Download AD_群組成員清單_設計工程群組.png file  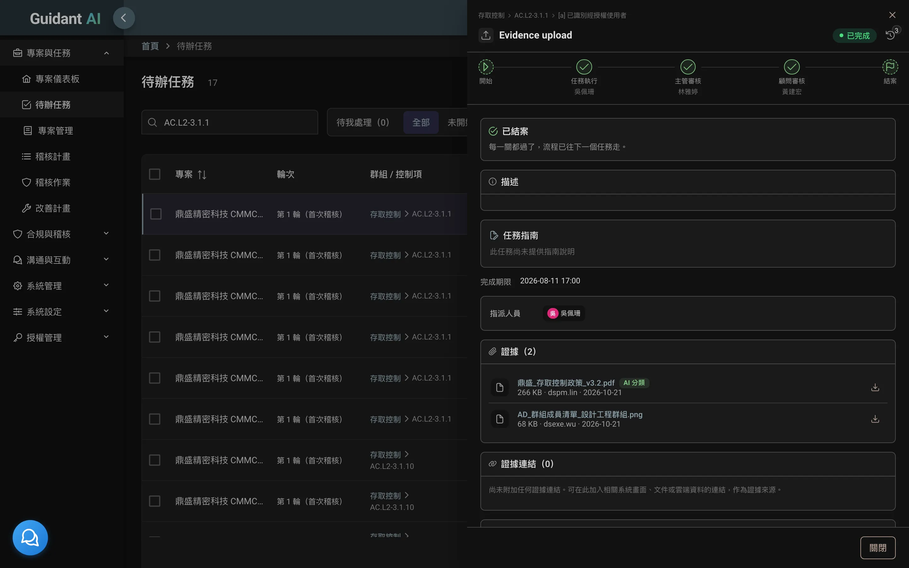[875, 419]
